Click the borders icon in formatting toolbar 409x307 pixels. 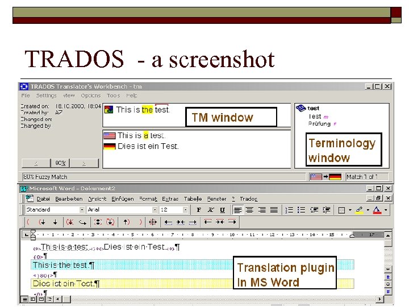341,210
